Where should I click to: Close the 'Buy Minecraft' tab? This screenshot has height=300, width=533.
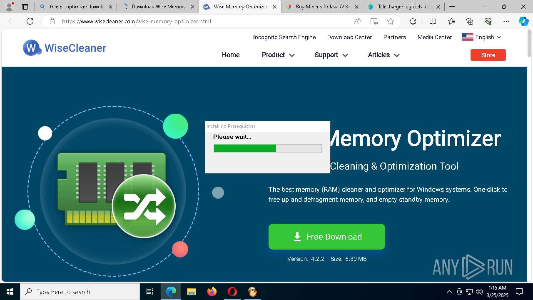tap(356, 7)
